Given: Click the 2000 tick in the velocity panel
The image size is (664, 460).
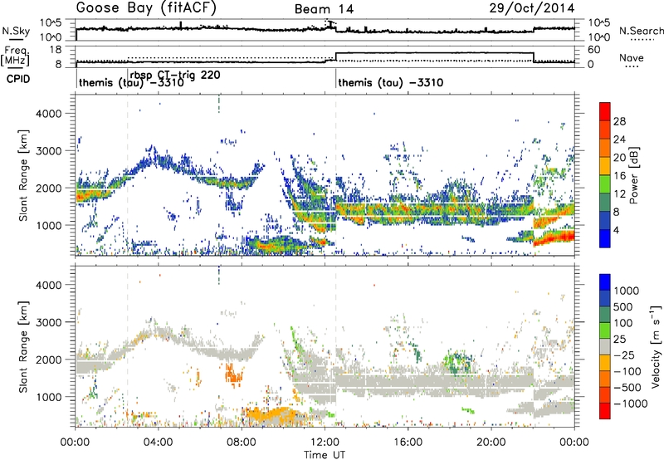Looking at the screenshot, I should coord(48,360).
